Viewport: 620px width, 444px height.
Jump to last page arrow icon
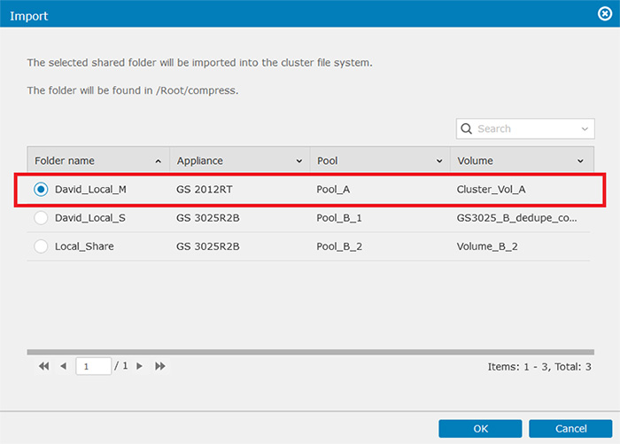[x=160, y=366]
